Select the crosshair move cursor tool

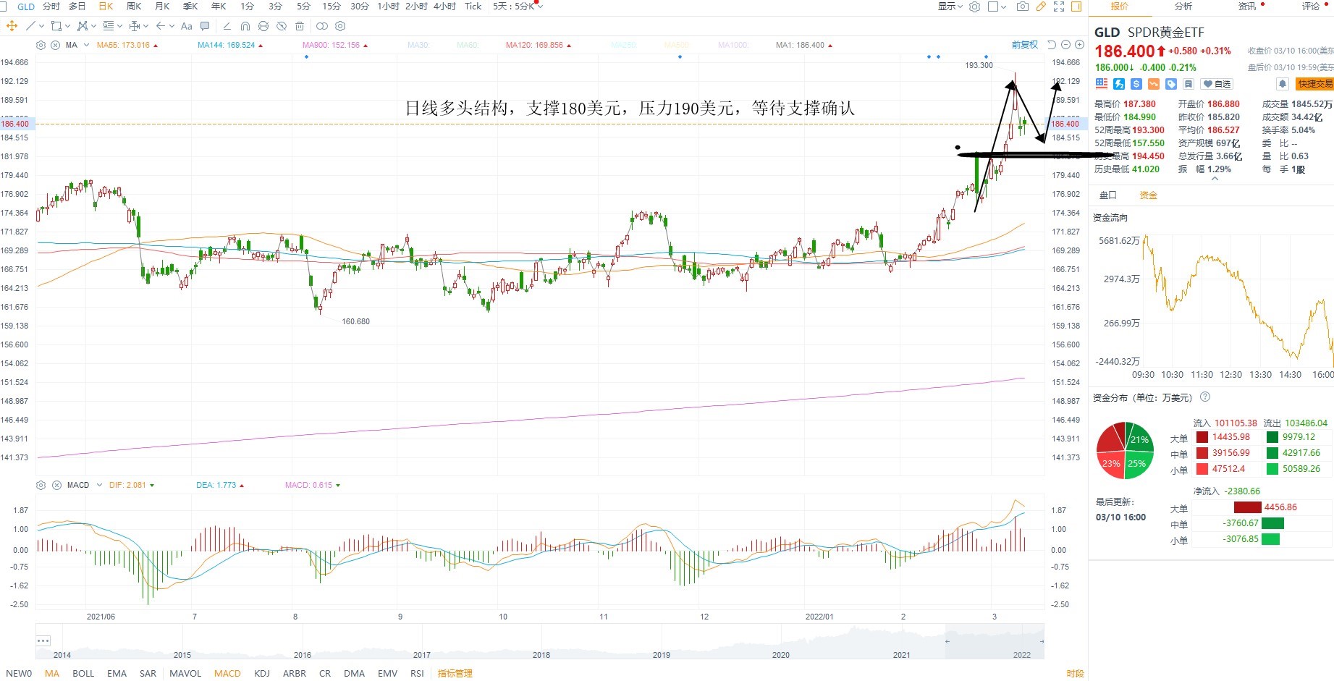12,26
